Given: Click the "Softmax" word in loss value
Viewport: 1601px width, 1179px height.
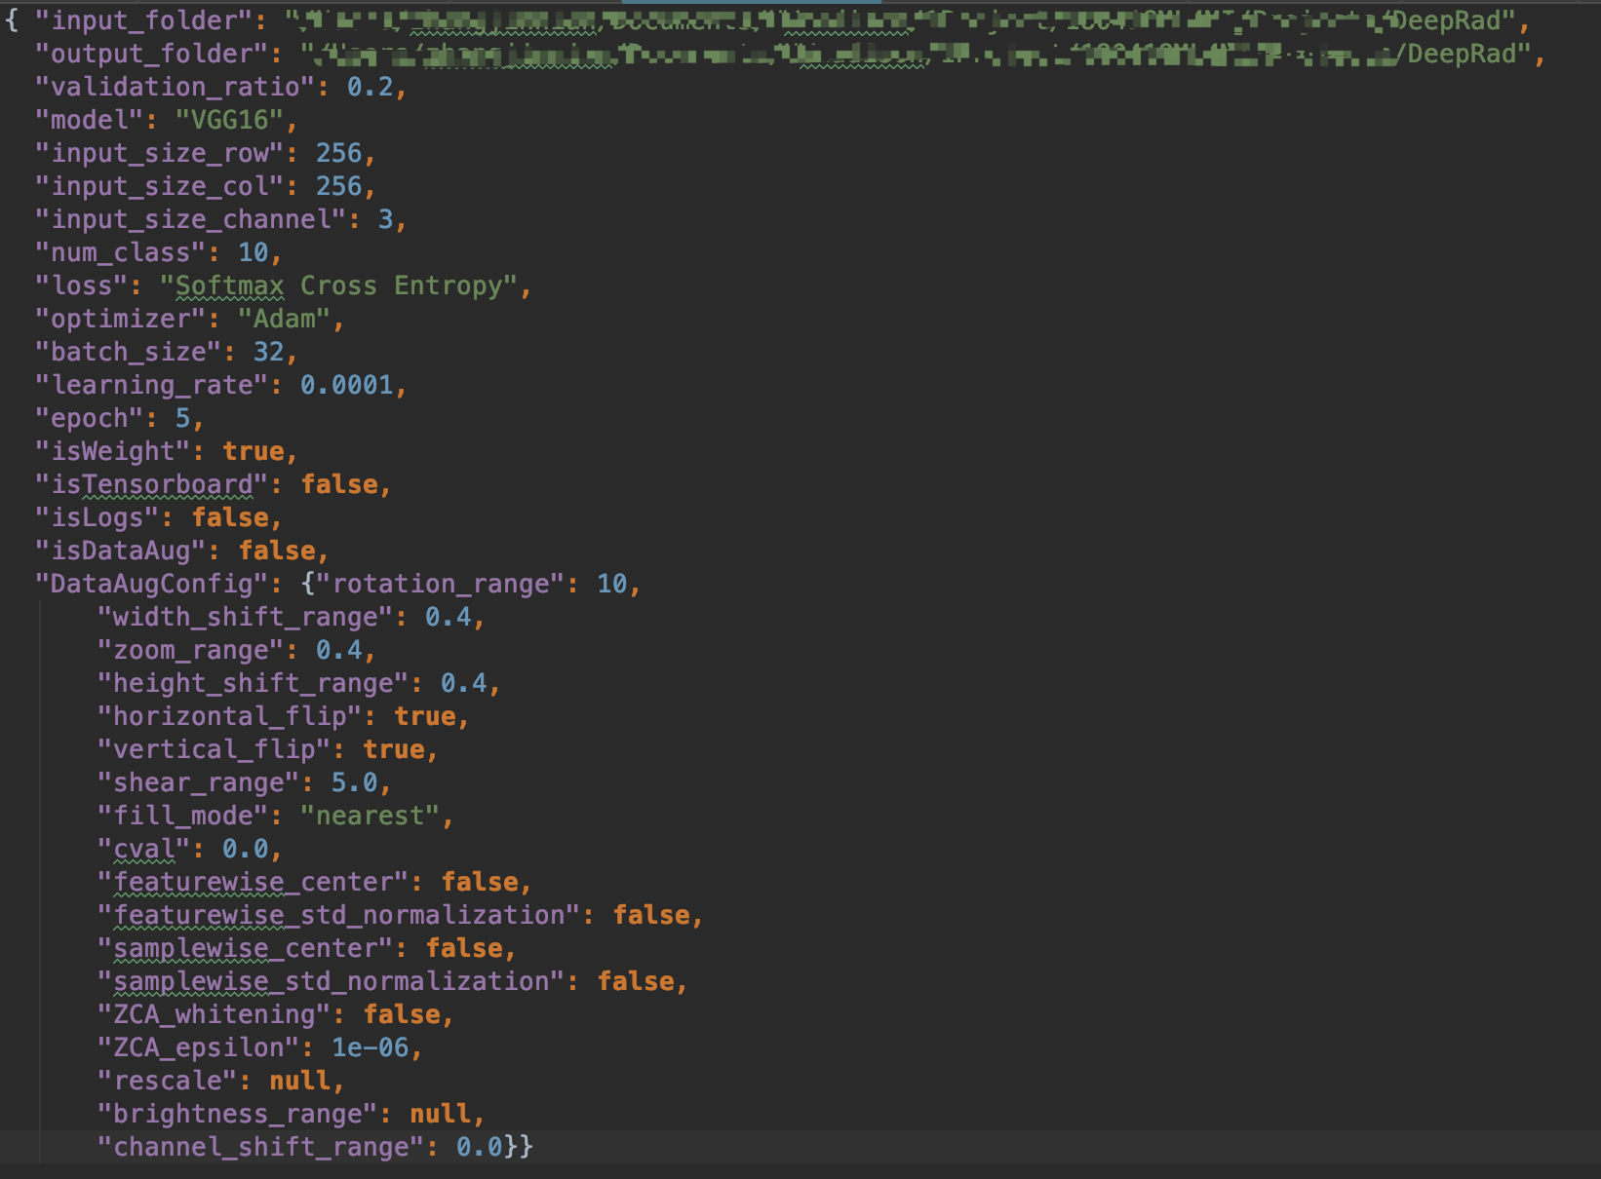Looking at the screenshot, I should tap(229, 285).
